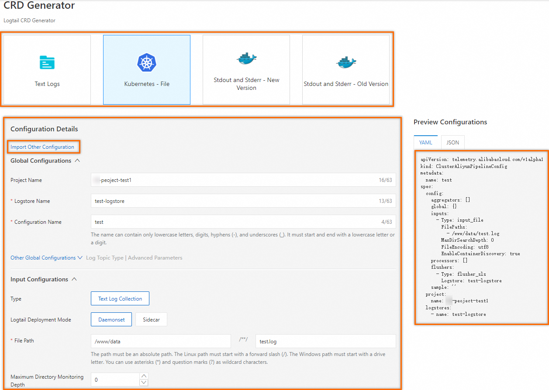This screenshot has width=549, height=390.
Task: Click the '- /www/data/test.log' YAML line
Action: 473,233
